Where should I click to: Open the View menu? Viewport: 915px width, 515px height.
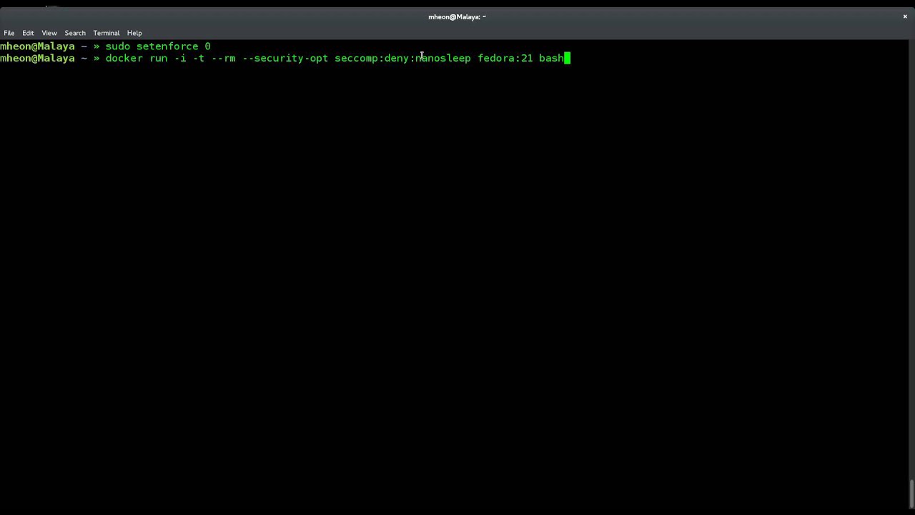click(x=49, y=33)
